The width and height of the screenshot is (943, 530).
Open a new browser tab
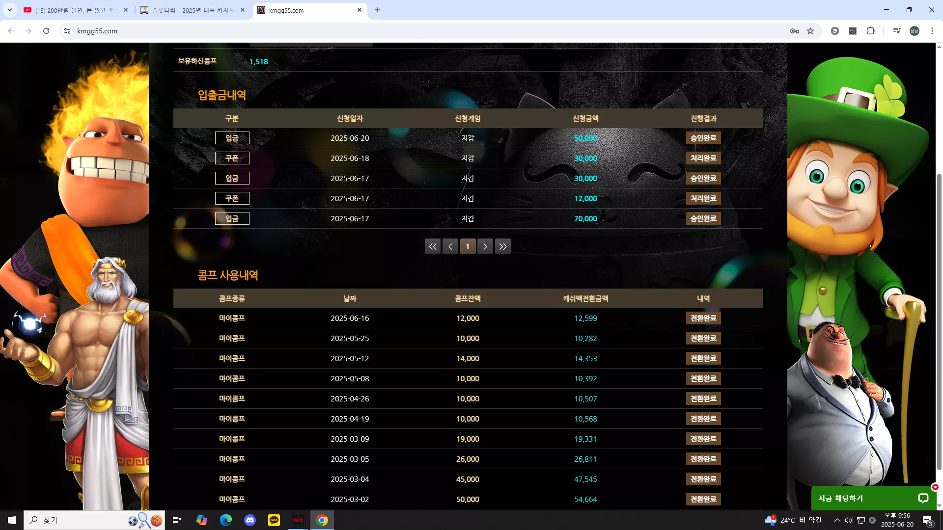tap(377, 10)
